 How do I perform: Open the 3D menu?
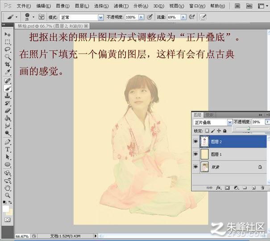pos(158,6)
